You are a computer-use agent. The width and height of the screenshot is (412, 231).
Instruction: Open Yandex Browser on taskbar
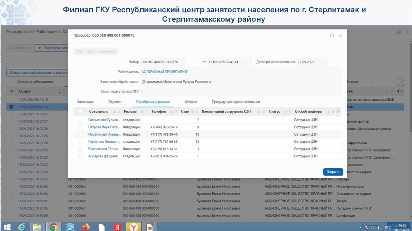134,227
